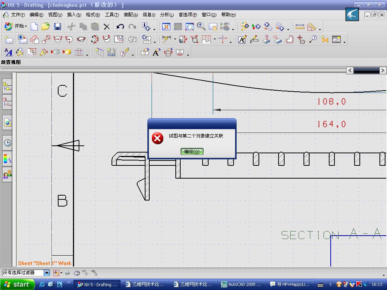The image size is (387, 290).
Task: Click the Projected View icon
Action: click(34, 39)
